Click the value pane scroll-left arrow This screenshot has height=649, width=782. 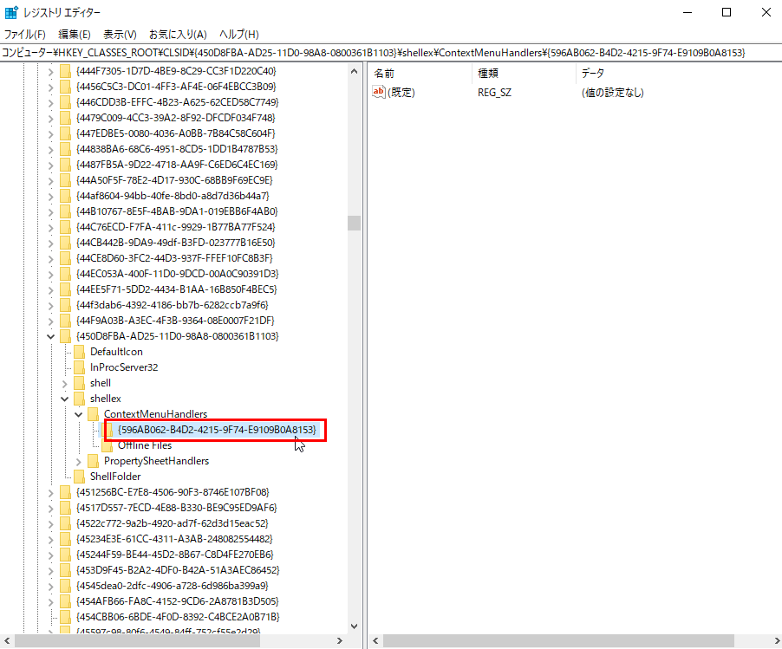click(375, 640)
